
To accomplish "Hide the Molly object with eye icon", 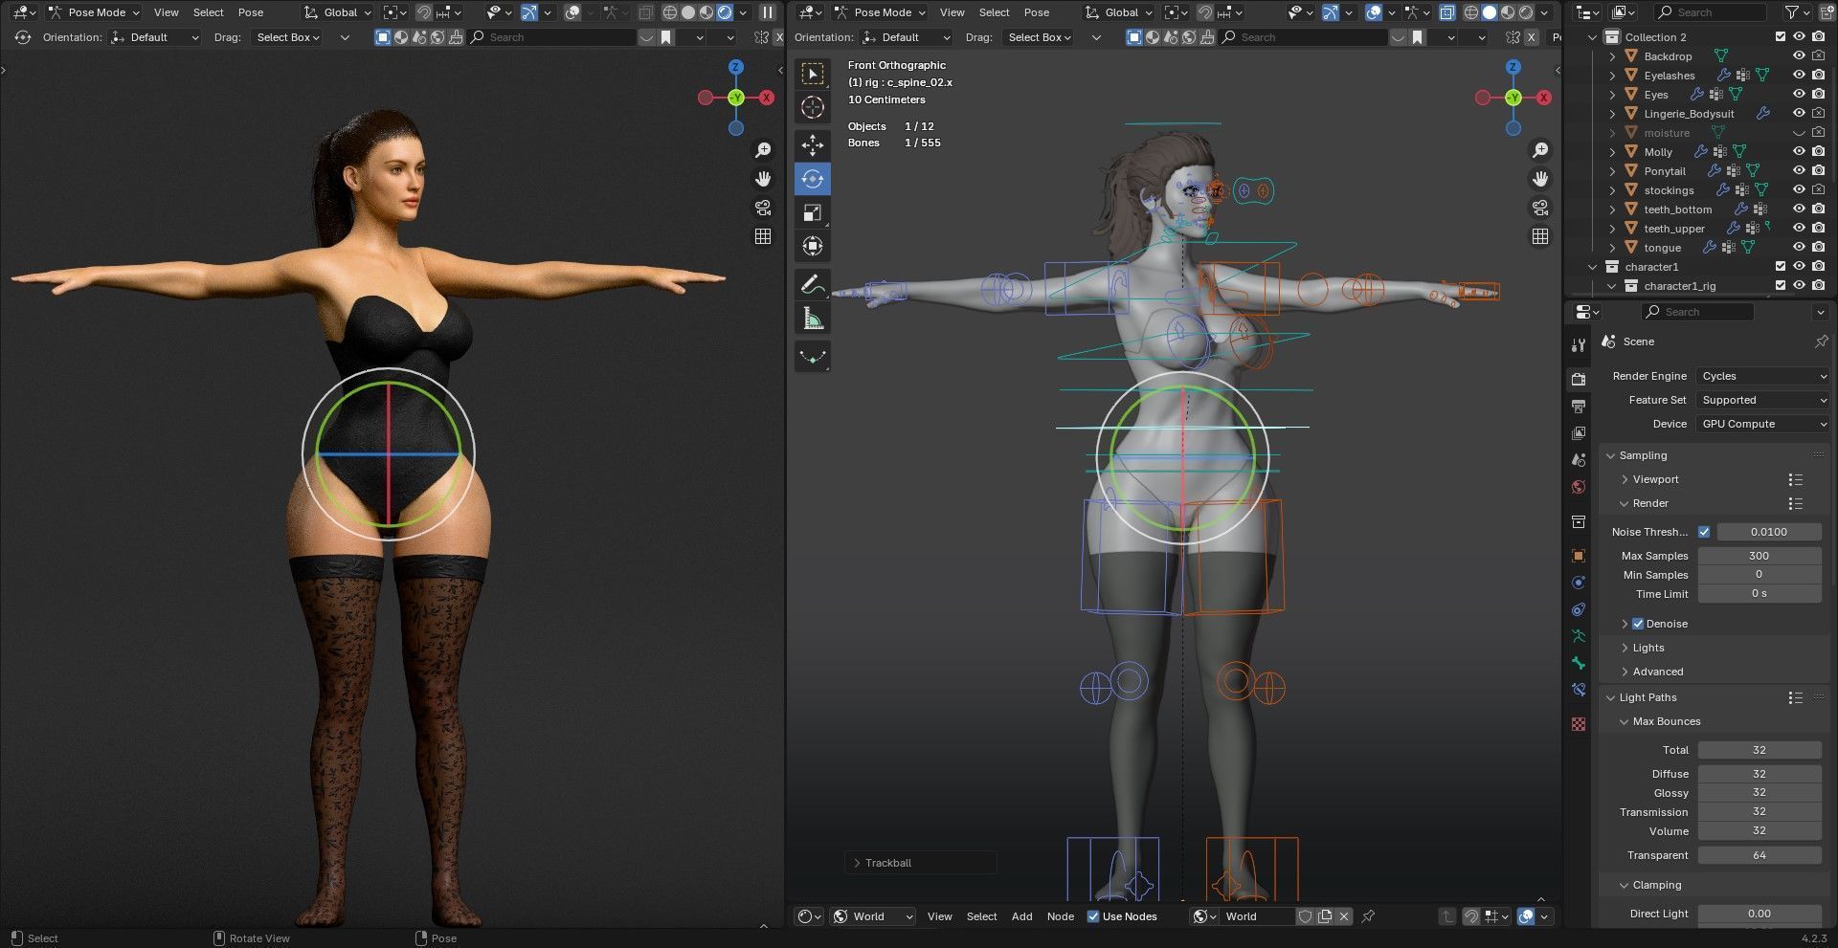I will pyautogui.click(x=1800, y=152).
